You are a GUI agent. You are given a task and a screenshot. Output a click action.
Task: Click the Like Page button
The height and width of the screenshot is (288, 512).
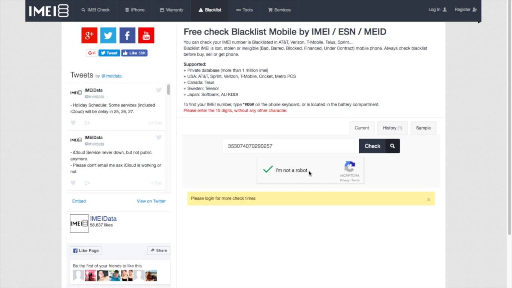tap(86, 250)
